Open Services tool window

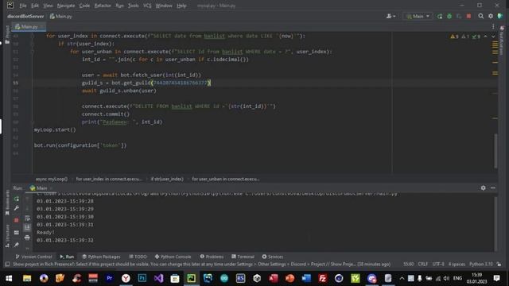click(x=273, y=257)
